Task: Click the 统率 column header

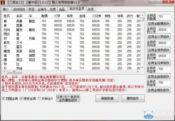Action: tap(121, 16)
